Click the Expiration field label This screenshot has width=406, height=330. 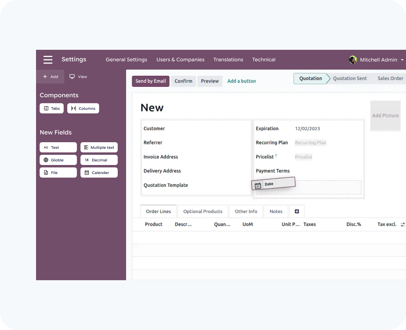(x=267, y=128)
